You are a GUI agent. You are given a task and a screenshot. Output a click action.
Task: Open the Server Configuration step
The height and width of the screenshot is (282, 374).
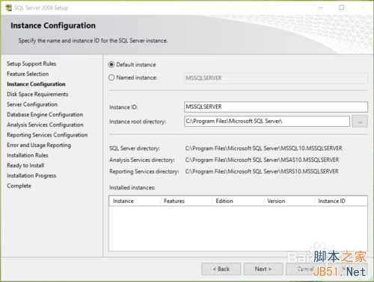coord(32,104)
